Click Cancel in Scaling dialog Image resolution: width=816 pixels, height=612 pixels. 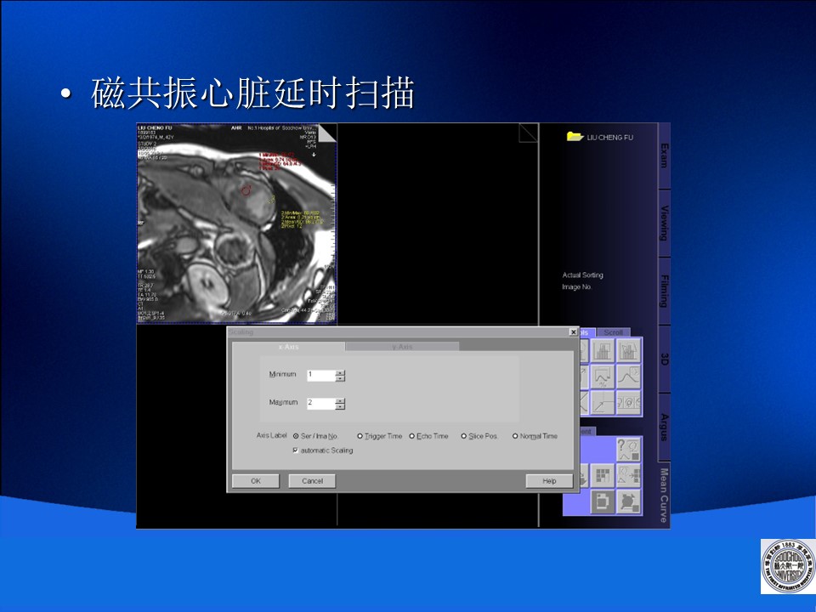click(x=312, y=481)
